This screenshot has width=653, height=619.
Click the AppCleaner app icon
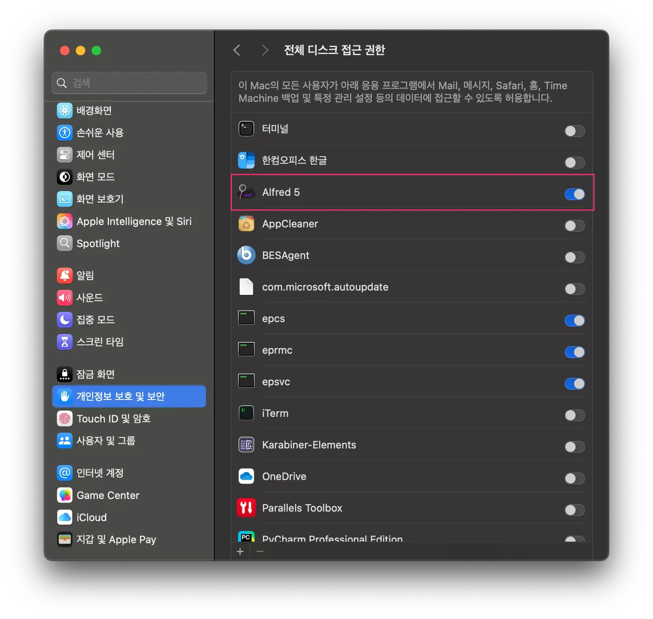pos(246,224)
